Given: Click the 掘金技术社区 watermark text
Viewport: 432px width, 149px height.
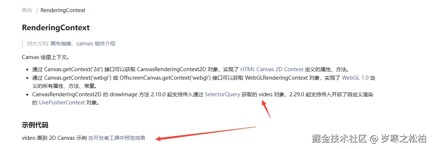Looking at the screenshot, I should click(x=339, y=139).
